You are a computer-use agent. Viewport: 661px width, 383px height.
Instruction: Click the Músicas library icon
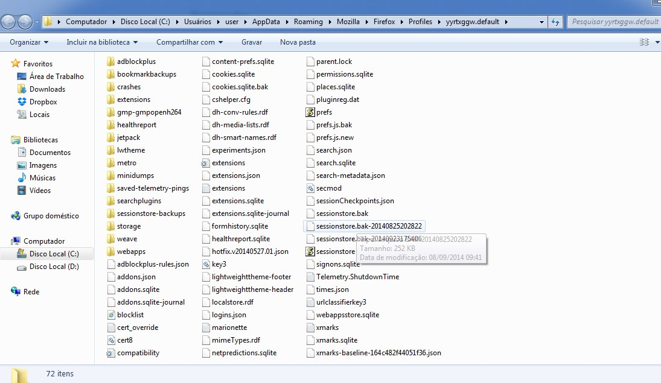pyautogui.click(x=22, y=177)
